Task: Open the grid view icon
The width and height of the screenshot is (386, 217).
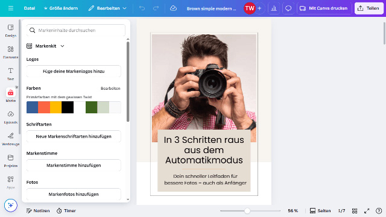Action: (355, 210)
